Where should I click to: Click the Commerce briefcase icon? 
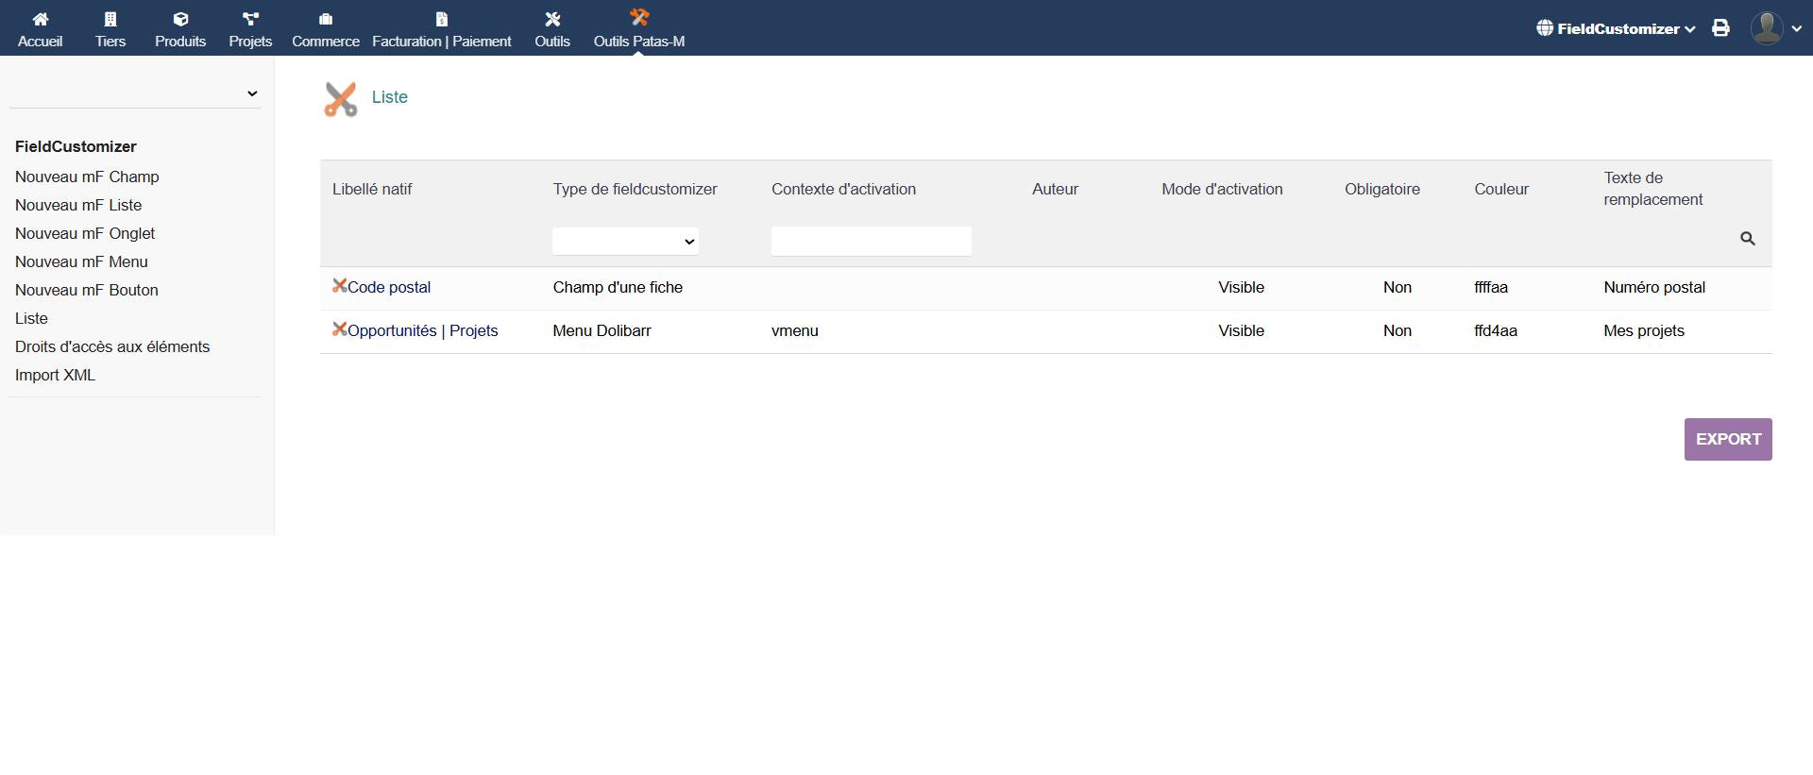[x=326, y=19]
